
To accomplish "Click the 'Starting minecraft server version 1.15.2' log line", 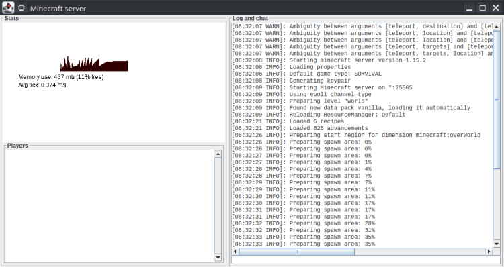I will tap(329, 60).
